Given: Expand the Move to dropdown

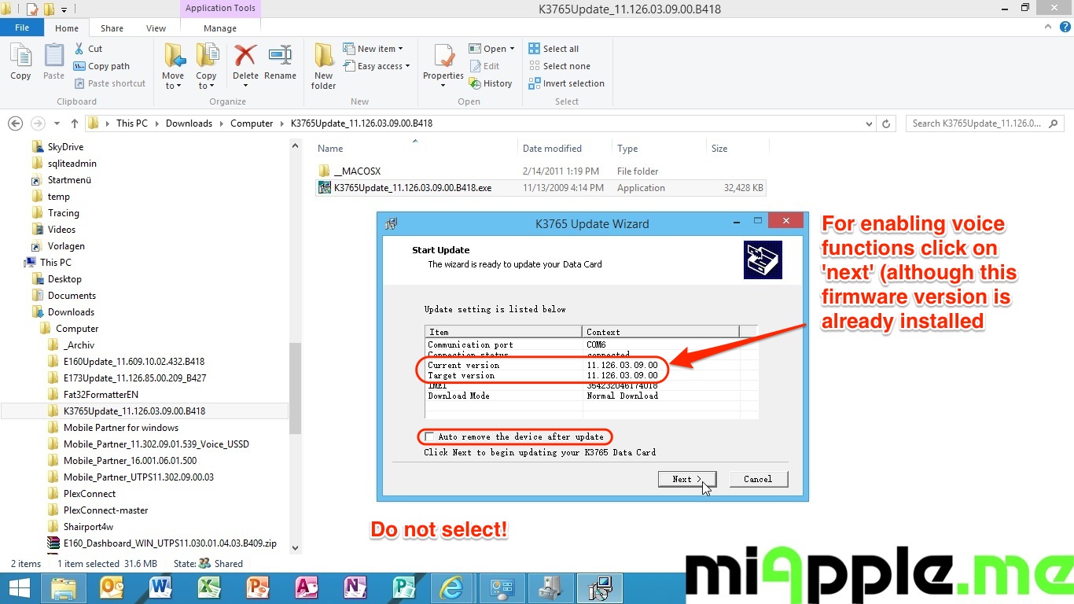Looking at the screenshot, I should point(173,85).
